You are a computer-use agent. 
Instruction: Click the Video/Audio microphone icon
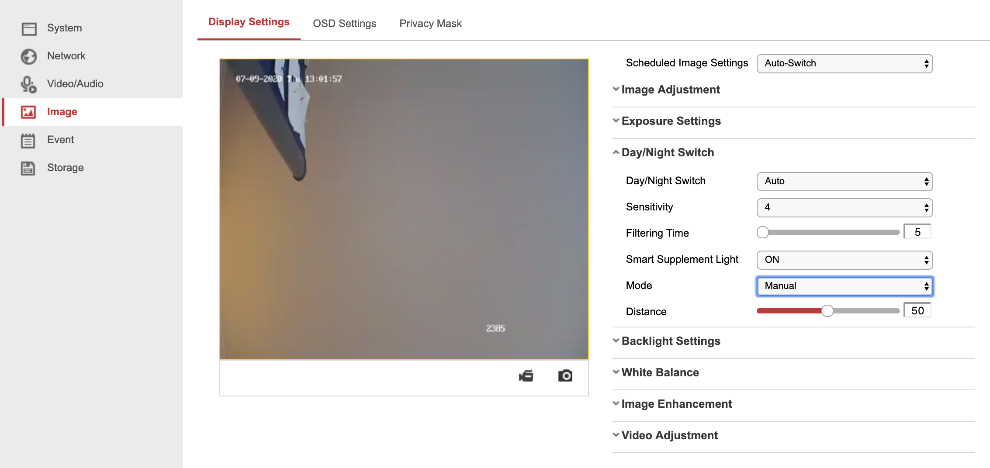(29, 84)
